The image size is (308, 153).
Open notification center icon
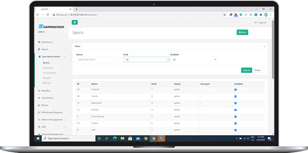[x=269, y=139]
